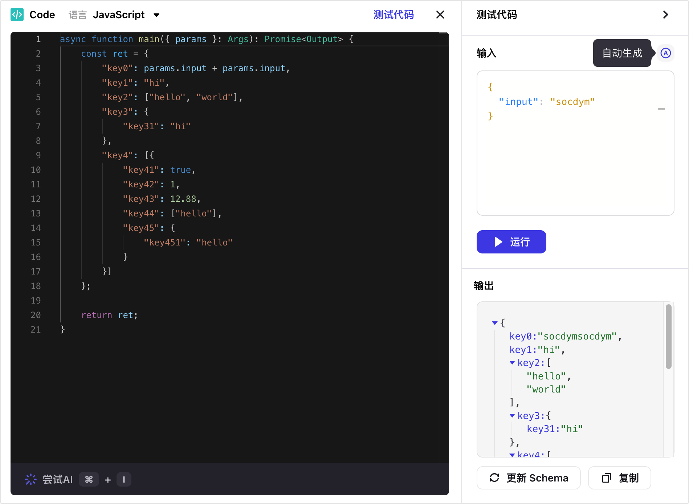
Task: Click the Code node icon
Action: click(17, 15)
